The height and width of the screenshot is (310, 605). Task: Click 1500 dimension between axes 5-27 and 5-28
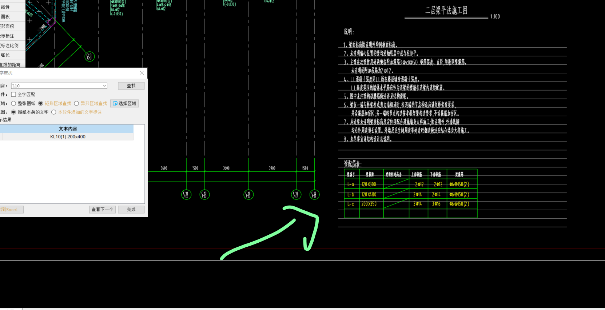click(305, 168)
